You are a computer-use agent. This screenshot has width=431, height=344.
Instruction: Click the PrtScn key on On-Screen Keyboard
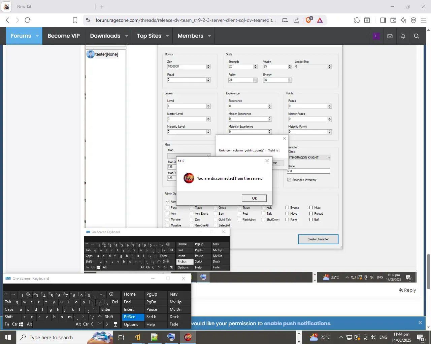coord(133,317)
